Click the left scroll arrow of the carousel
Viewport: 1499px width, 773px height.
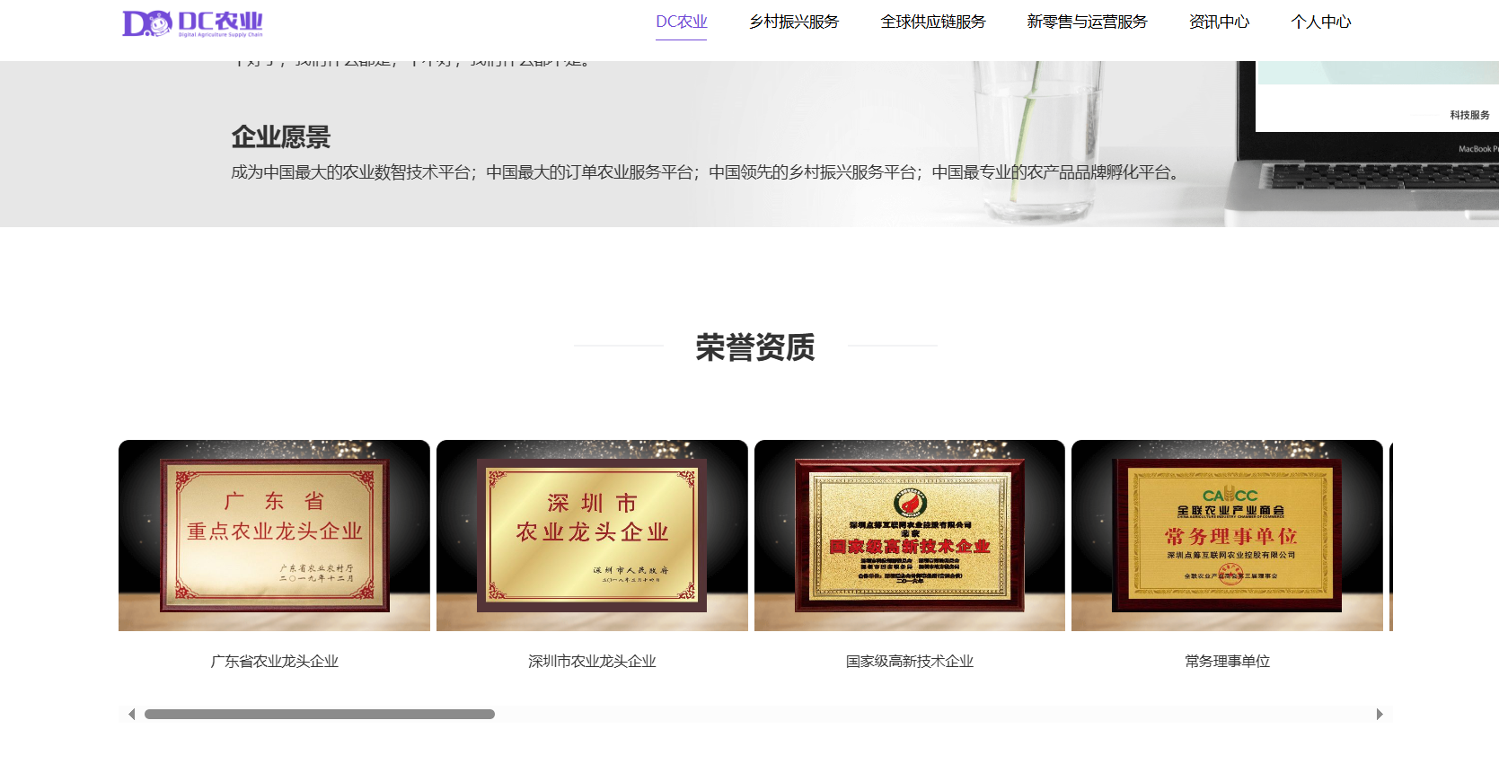tap(131, 715)
